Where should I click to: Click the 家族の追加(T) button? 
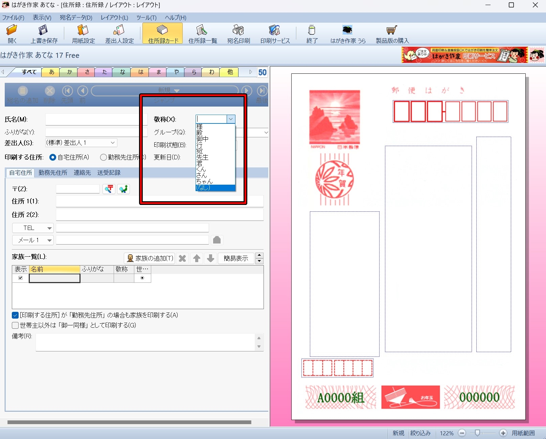(150, 258)
